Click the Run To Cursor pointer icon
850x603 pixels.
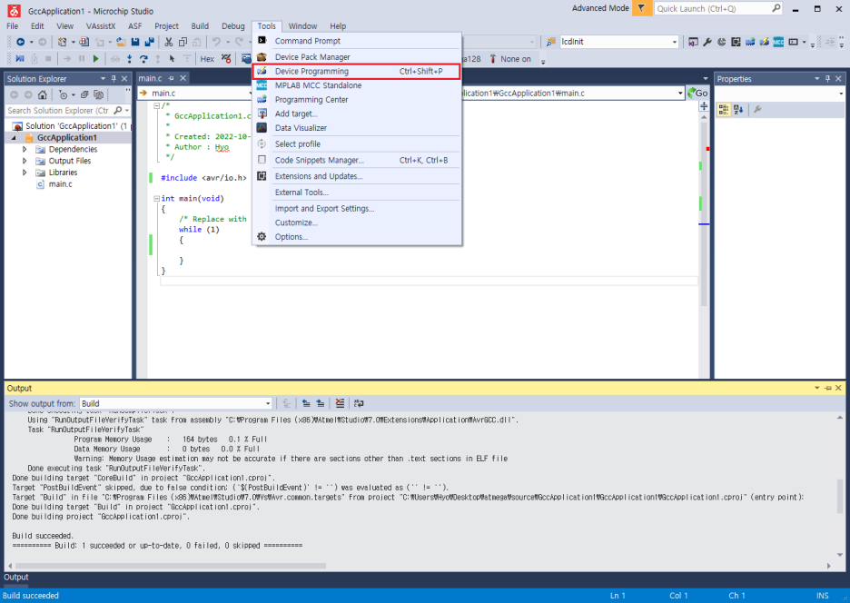(172, 58)
